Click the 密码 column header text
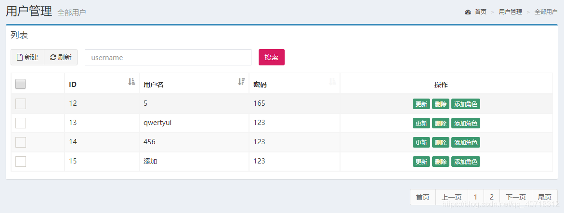The height and width of the screenshot is (213, 564). [x=260, y=85]
